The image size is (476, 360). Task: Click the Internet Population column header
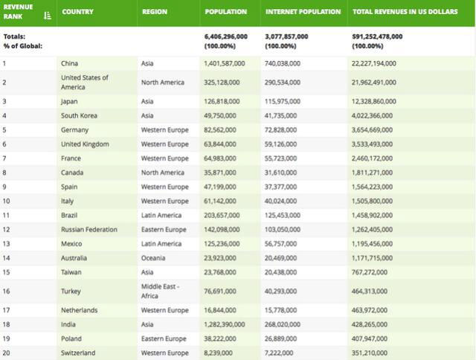click(x=303, y=12)
